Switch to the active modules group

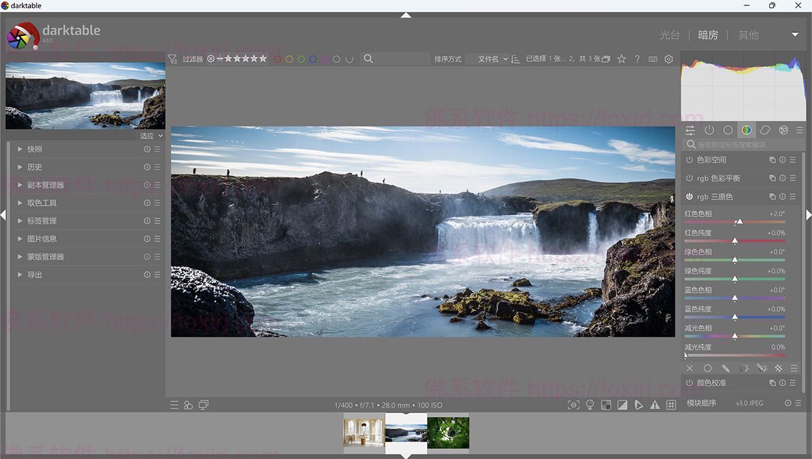point(709,130)
